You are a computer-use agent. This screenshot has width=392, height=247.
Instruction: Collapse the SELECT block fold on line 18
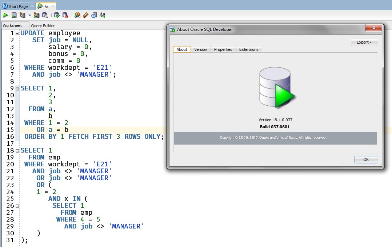click(x=17, y=151)
